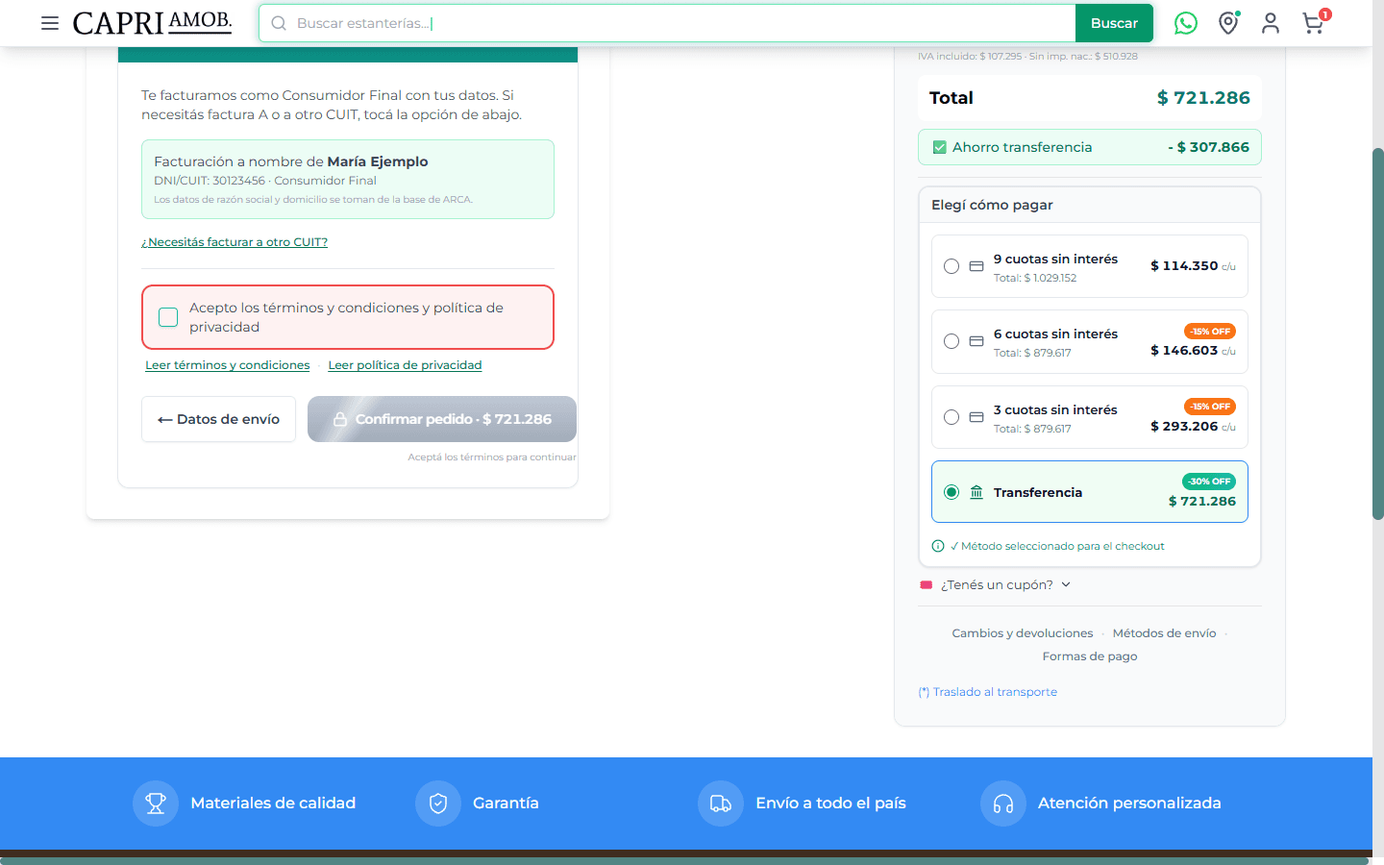Click the Facturación a nombre de María Ejemplo box
The width and height of the screenshot is (1384, 865).
[348, 179]
